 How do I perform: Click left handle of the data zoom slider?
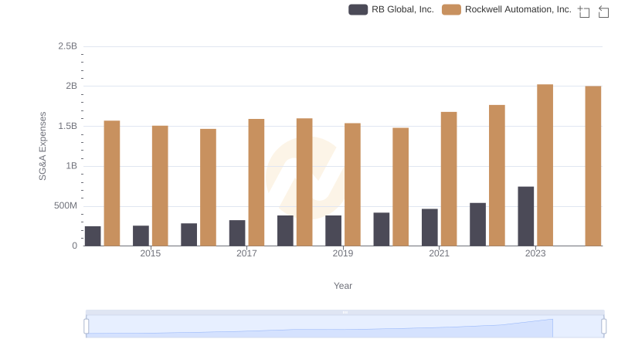click(x=87, y=326)
